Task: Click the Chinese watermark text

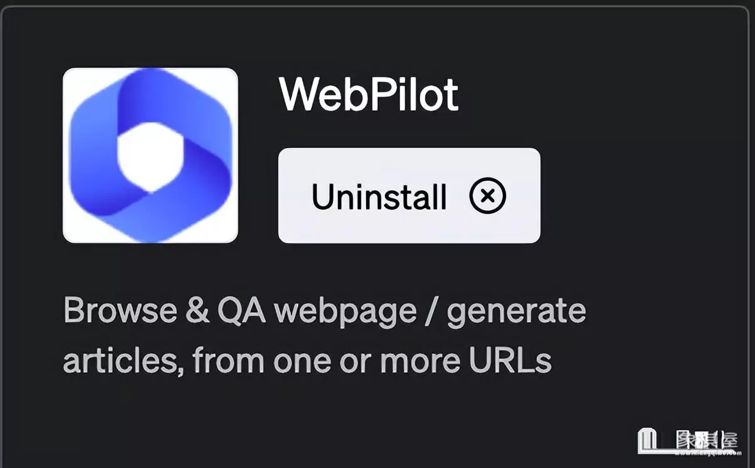Action: [x=706, y=439]
